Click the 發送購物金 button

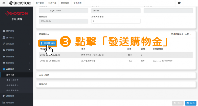coord(48,43)
